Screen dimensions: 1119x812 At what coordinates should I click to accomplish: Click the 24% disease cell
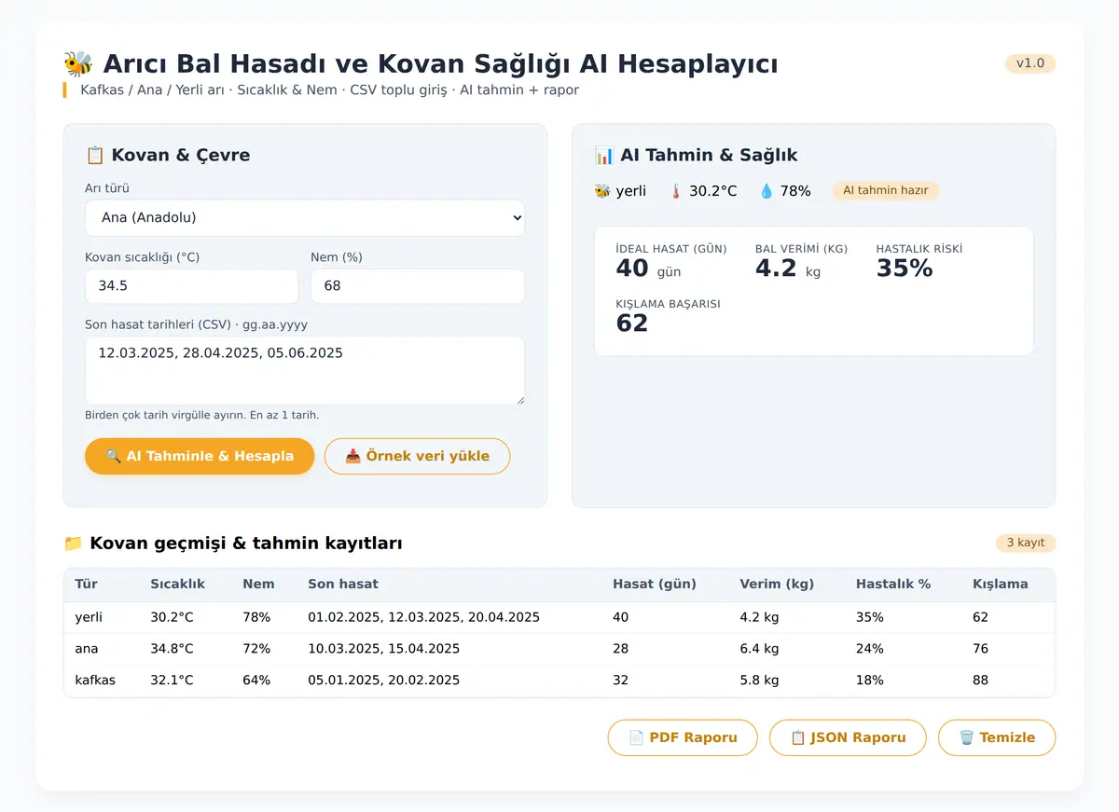coord(870,649)
